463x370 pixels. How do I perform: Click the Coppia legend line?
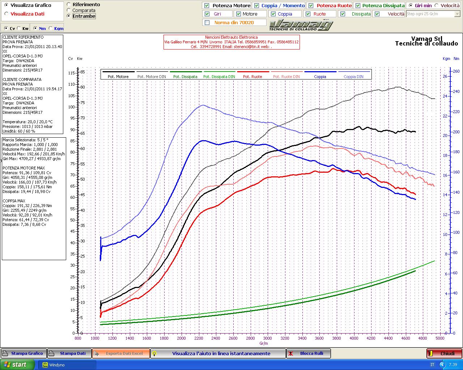tap(320, 72)
